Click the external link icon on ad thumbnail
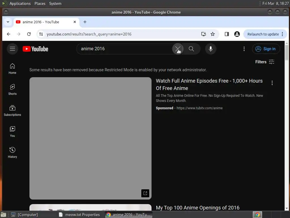290x218 pixels. click(x=145, y=193)
